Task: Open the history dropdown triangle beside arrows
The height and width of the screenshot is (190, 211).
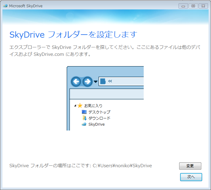Action: [x=95, y=82]
